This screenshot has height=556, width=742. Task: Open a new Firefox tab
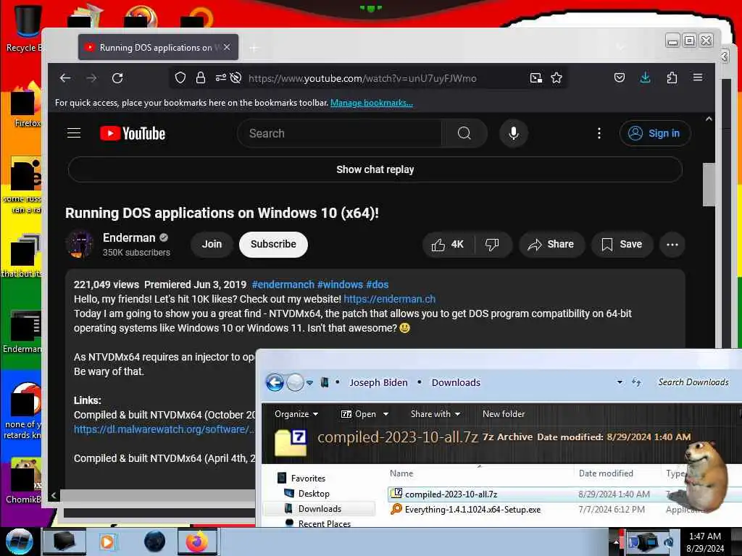coord(254,48)
